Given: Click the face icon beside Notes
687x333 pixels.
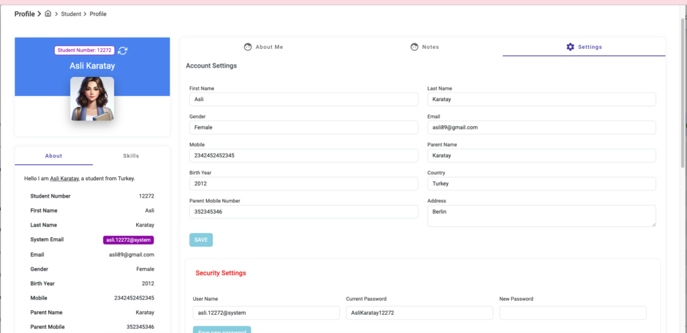Looking at the screenshot, I should (415, 47).
